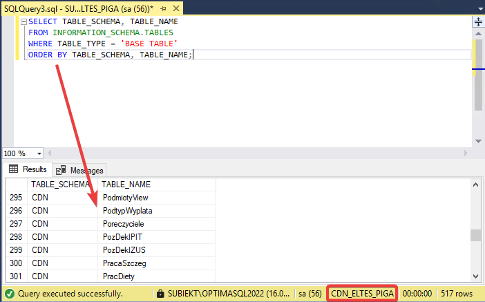Select row header 298
This screenshot has width=485, height=302.
click(x=16, y=237)
